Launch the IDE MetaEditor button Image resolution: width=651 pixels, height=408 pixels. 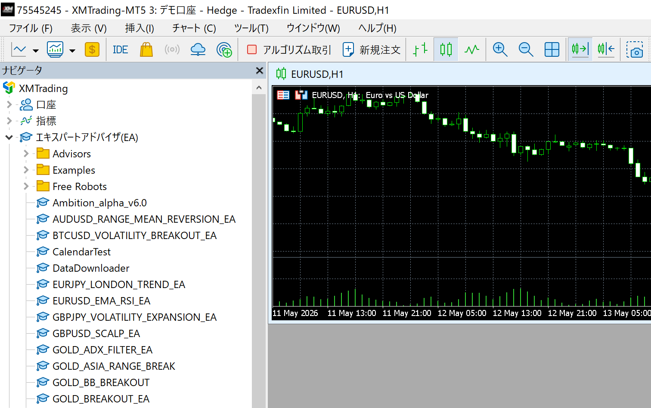click(120, 50)
